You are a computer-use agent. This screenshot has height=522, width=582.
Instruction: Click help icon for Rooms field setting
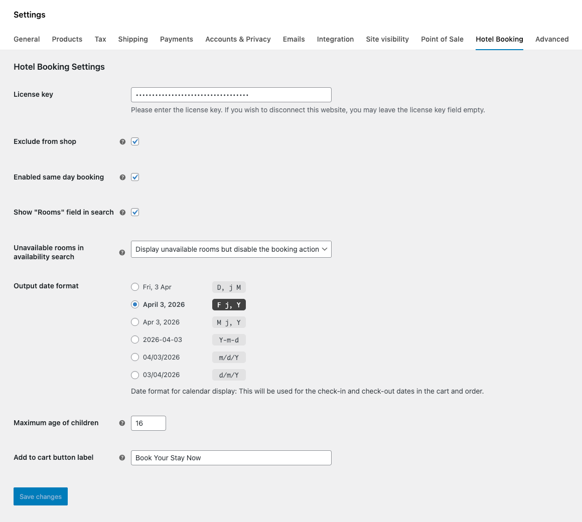(122, 213)
